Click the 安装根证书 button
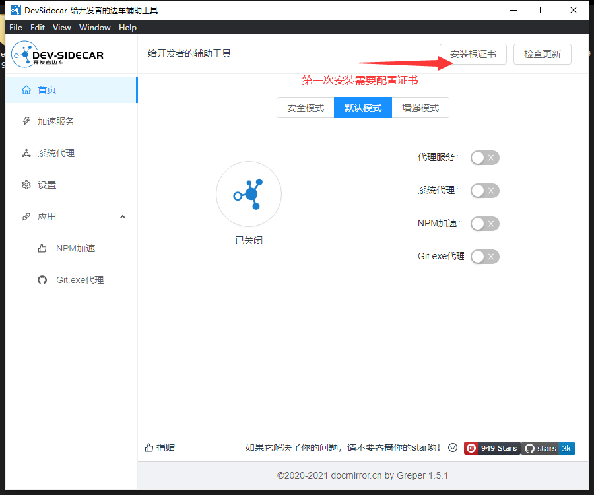Viewport: 594px width, 495px height. [x=473, y=54]
